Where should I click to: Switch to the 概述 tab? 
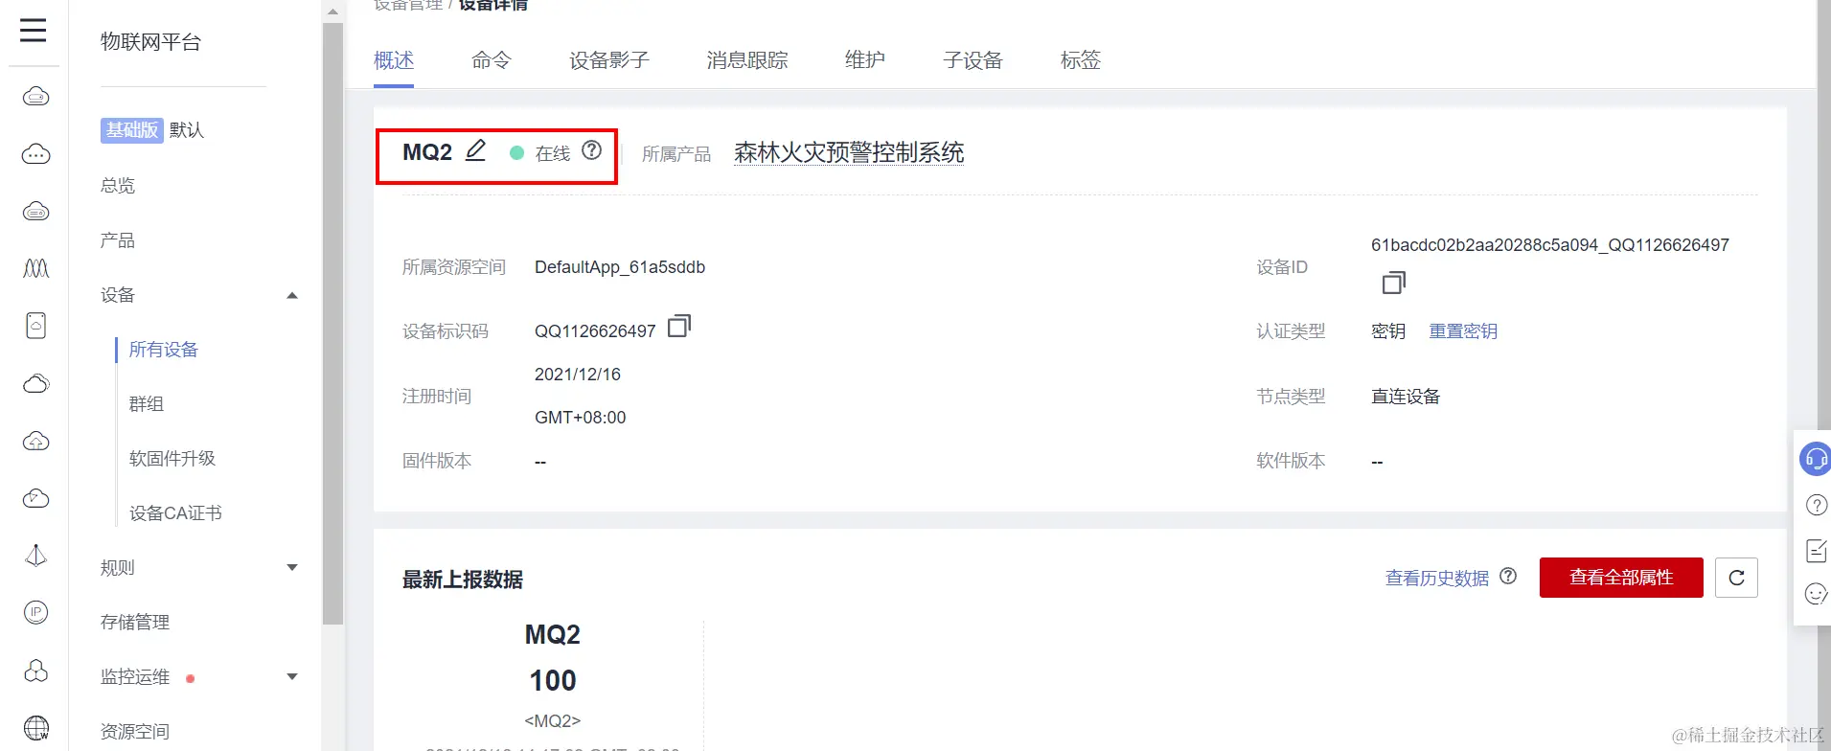394,60
